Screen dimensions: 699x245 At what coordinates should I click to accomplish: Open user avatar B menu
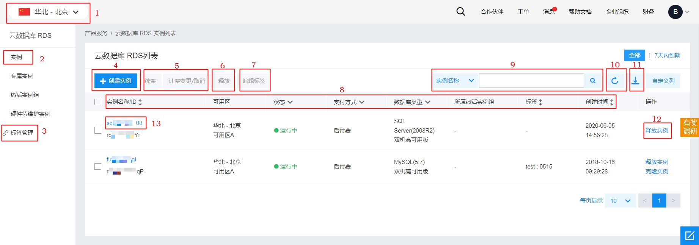click(x=675, y=12)
